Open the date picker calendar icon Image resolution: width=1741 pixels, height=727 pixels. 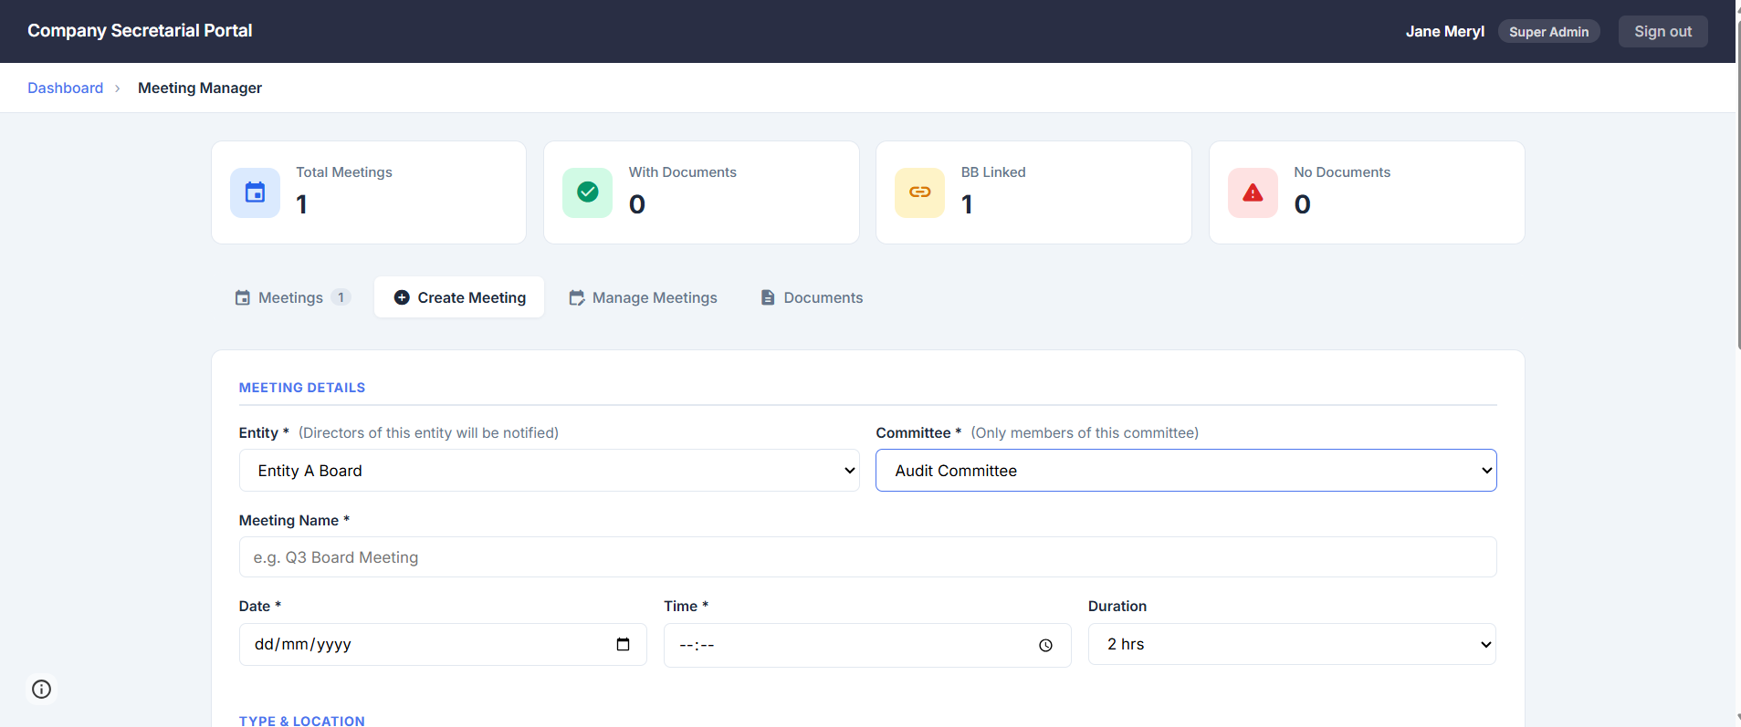click(x=624, y=645)
